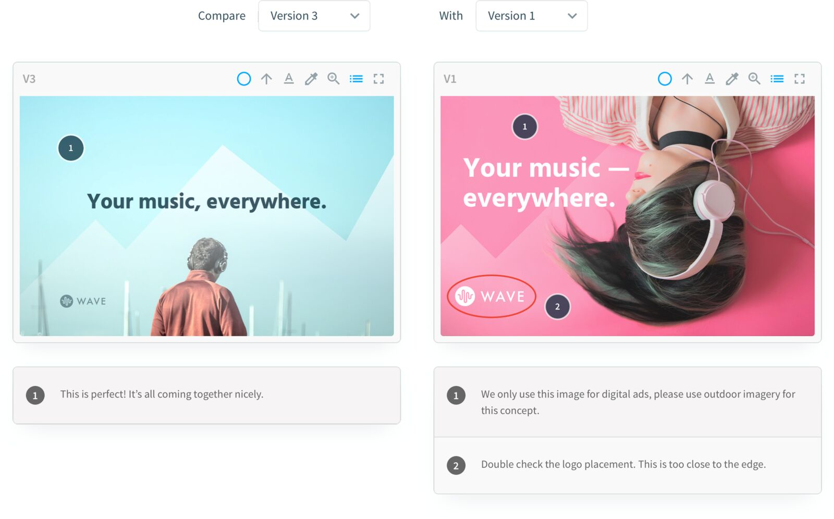This screenshot has height=519, width=834.
Task: Select the arrow tool in V1 toolbar
Action: point(688,79)
